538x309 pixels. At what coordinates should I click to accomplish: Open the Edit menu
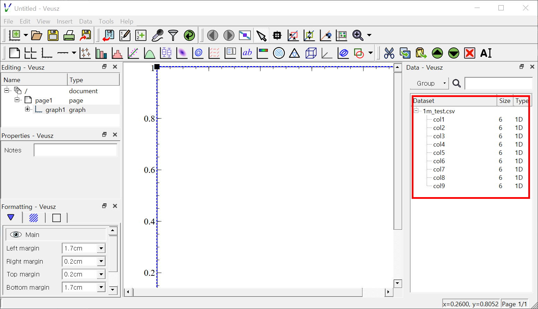click(x=25, y=21)
